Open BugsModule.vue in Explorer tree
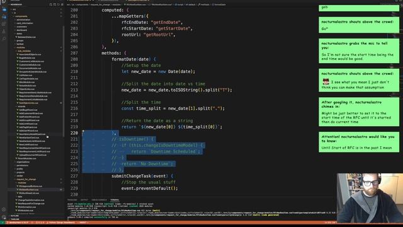This screenshot has width=403, height=227. [26, 58]
